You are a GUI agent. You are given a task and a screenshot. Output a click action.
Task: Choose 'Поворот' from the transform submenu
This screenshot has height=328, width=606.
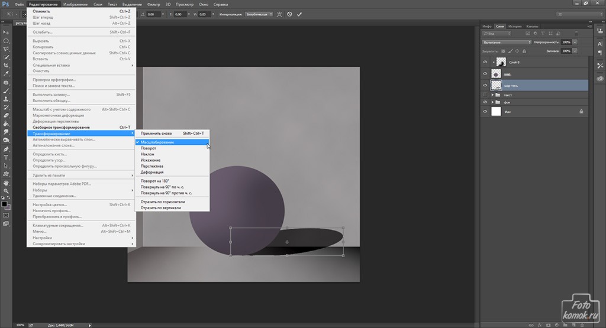pos(149,148)
